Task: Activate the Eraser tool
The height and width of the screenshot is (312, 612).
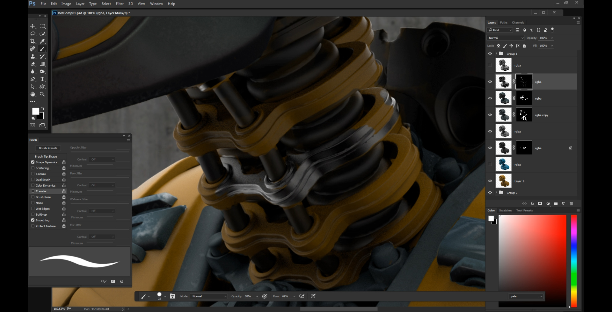Action: (33, 64)
